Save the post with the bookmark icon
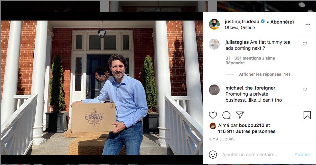Image resolution: width=316 pixels, height=165 pixels. [307, 115]
